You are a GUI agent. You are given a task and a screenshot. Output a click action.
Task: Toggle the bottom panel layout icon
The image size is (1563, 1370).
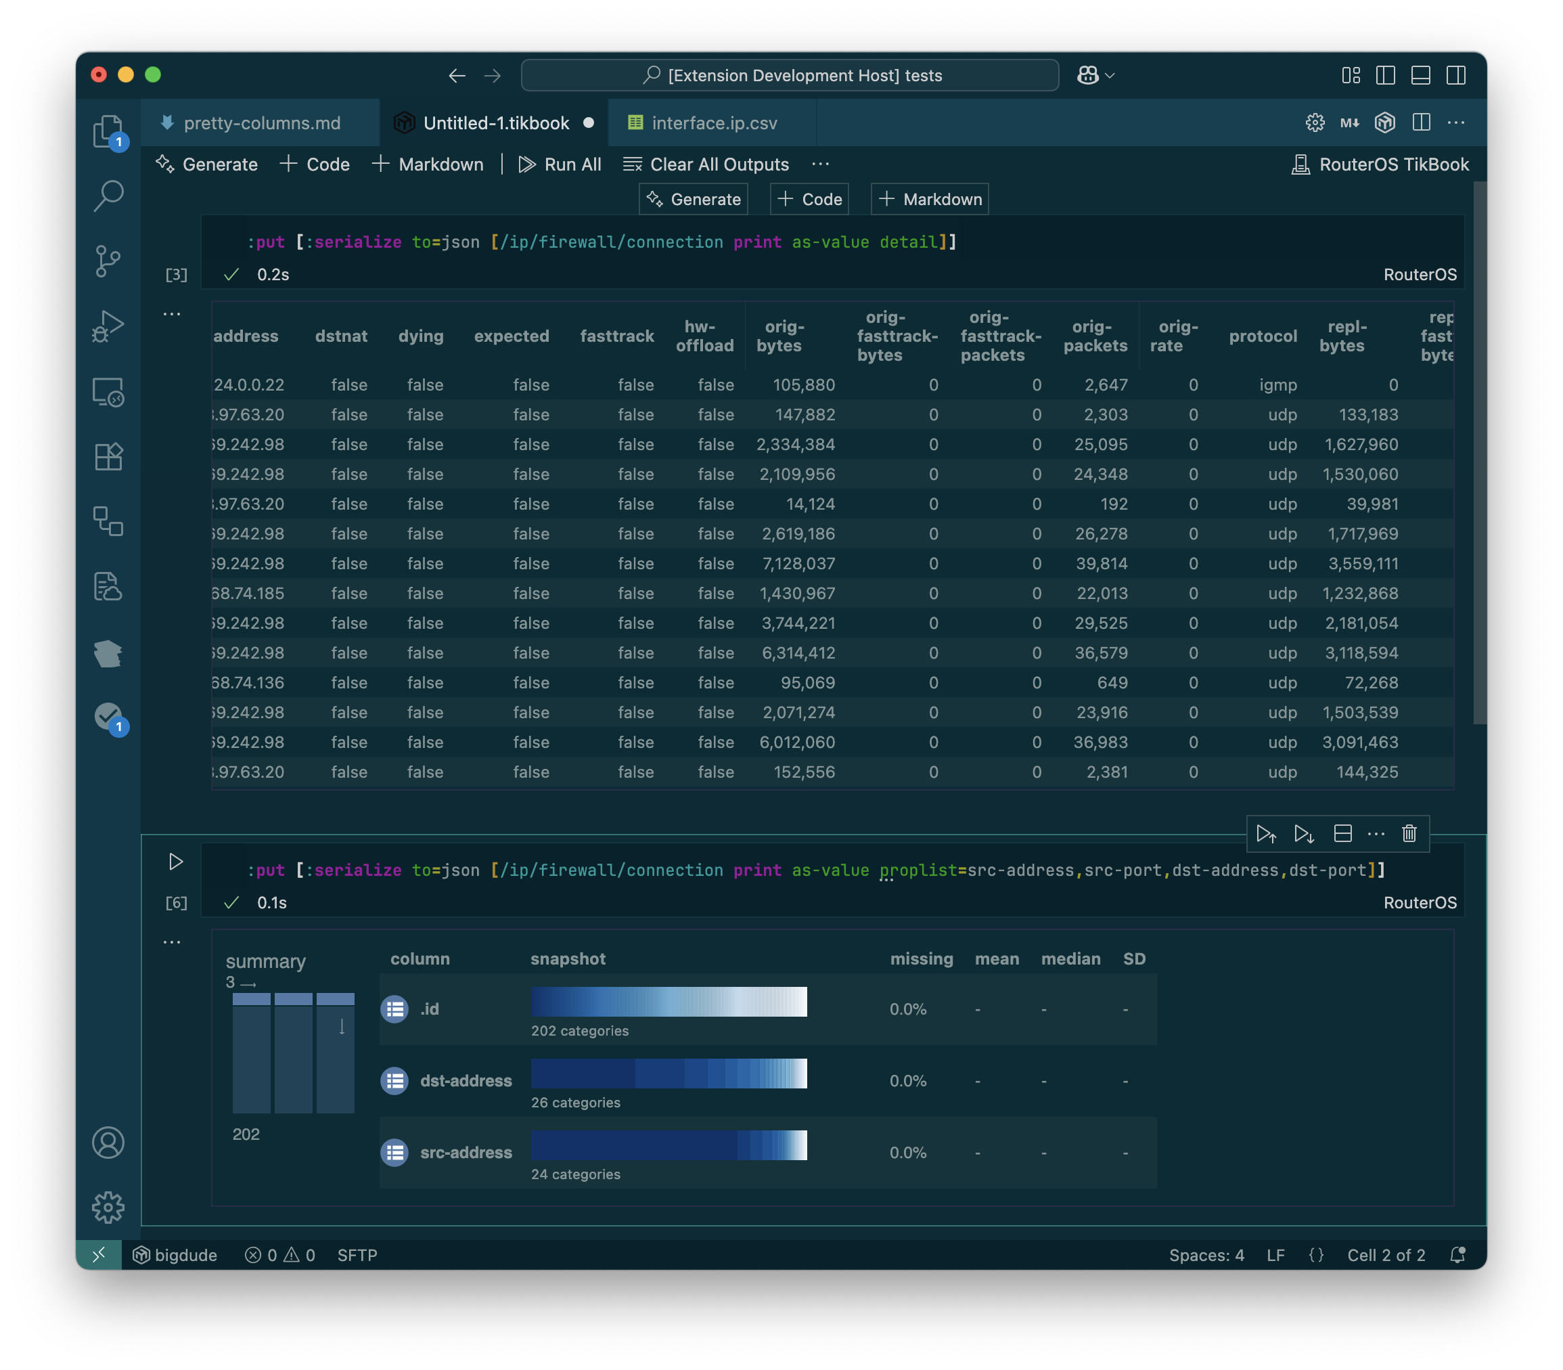1421,75
